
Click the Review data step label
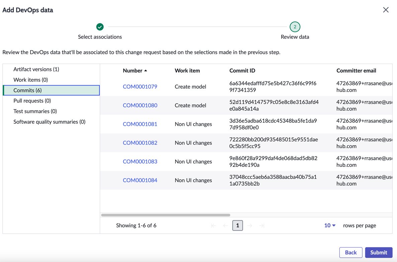[x=295, y=37]
